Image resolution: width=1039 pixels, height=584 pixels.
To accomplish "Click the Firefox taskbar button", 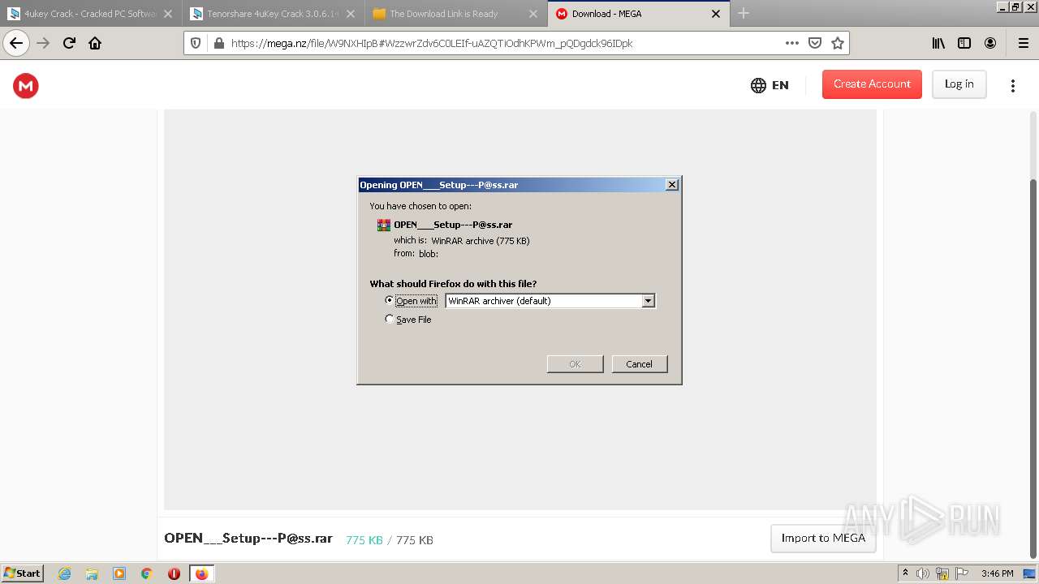I will 202,573.
